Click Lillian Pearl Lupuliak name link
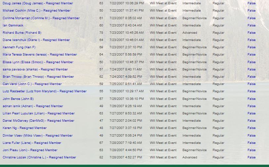This screenshot has width=269, height=167. click(x=38, y=113)
